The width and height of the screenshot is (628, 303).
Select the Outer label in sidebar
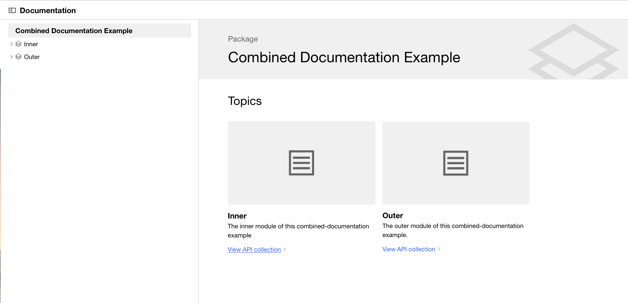point(32,57)
